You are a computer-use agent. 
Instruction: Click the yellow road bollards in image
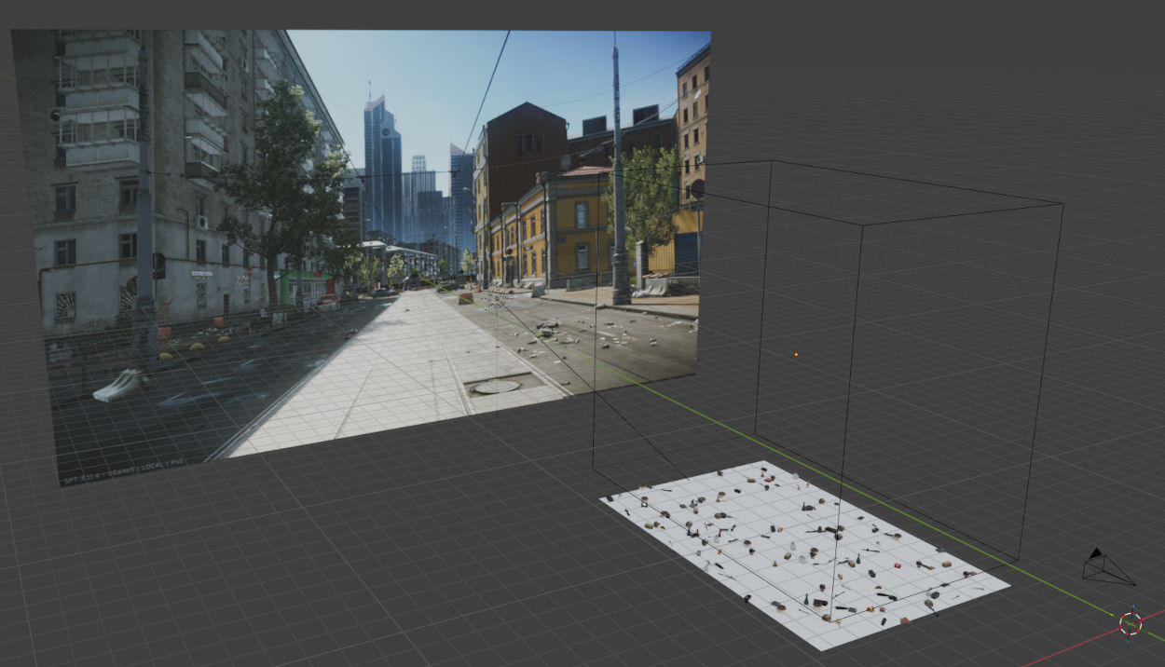click(196, 347)
